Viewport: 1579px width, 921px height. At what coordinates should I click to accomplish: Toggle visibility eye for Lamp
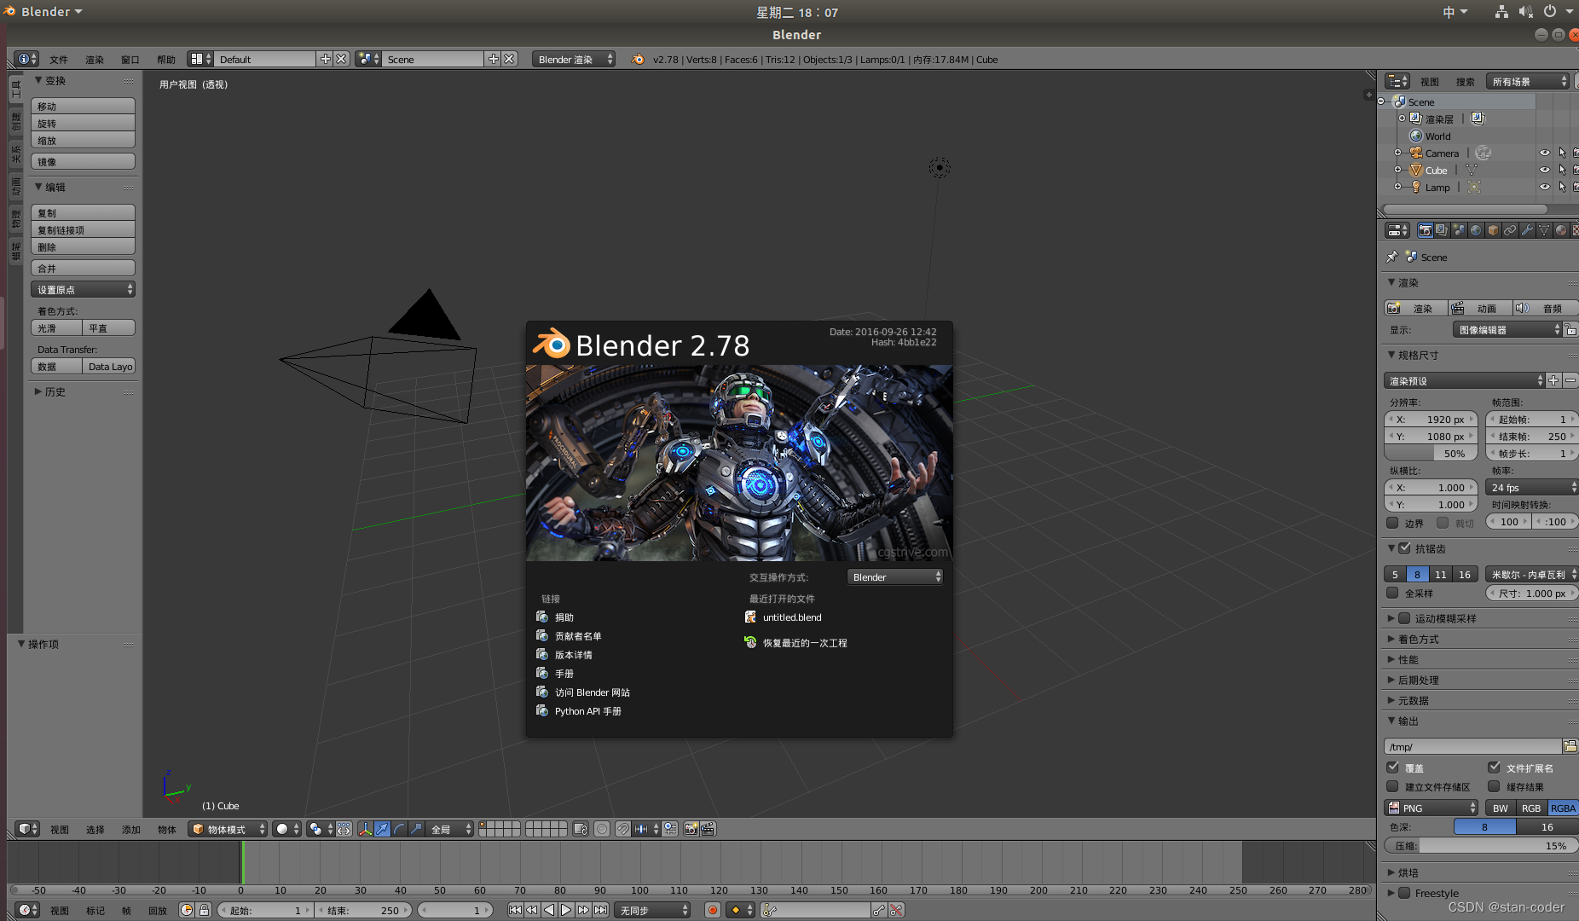(x=1544, y=187)
